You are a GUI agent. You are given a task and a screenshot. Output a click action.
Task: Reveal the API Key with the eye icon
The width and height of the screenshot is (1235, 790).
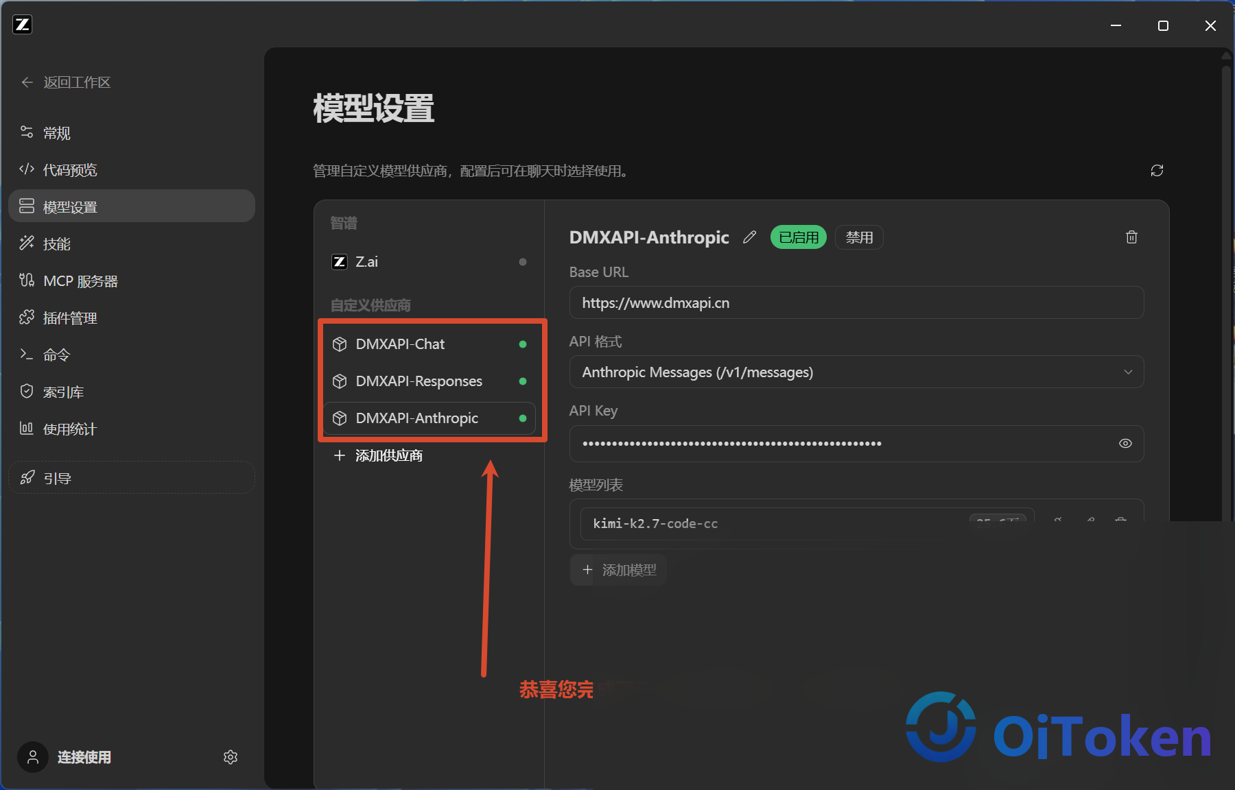(x=1125, y=444)
